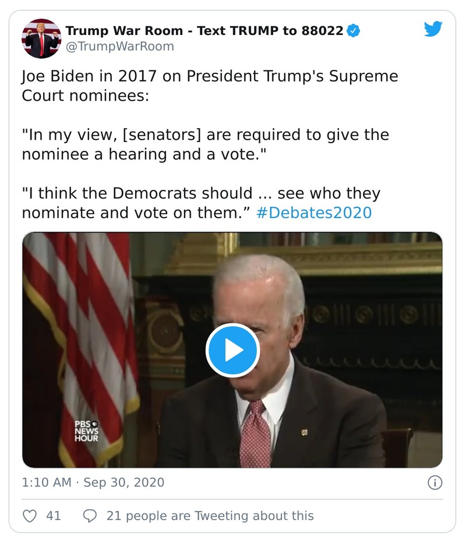The image size is (466, 544).
Task: Click the 1:10 AM time text
Action: pos(45,482)
